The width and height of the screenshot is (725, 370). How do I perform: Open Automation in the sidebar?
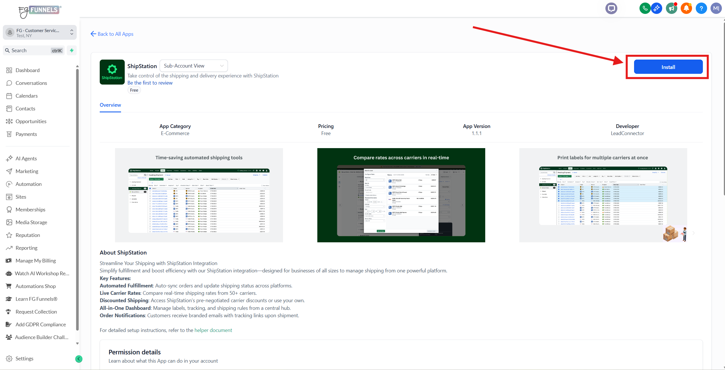pyautogui.click(x=28, y=184)
